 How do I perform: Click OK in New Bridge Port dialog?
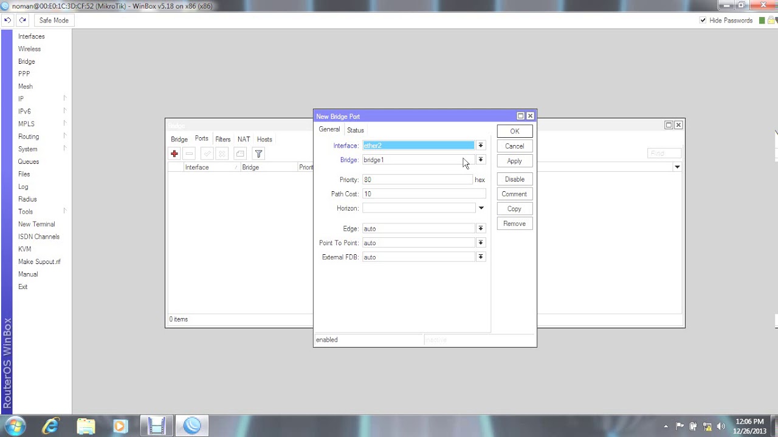point(515,131)
